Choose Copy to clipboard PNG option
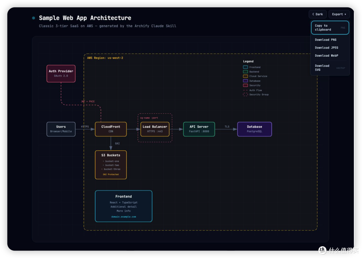The height and width of the screenshot is (258, 362). coord(330,28)
